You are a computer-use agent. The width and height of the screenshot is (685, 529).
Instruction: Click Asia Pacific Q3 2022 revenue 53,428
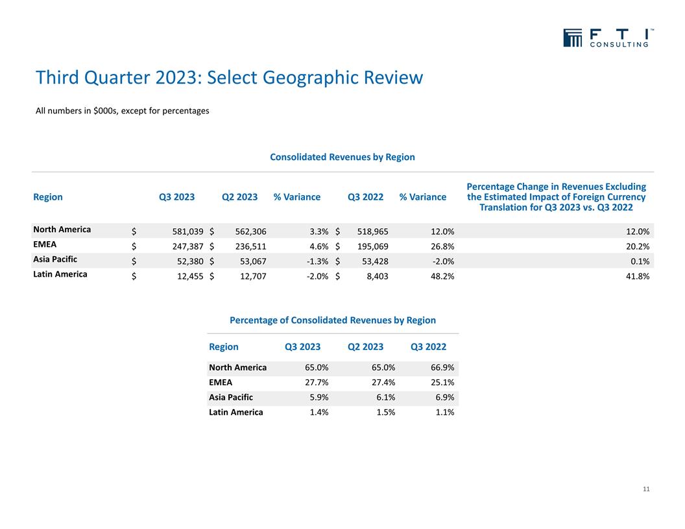pyautogui.click(x=372, y=261)
